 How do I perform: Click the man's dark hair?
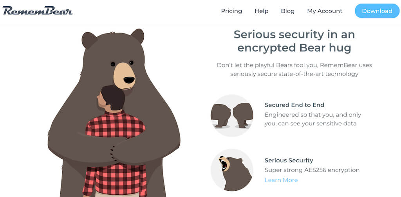point(112,97)
